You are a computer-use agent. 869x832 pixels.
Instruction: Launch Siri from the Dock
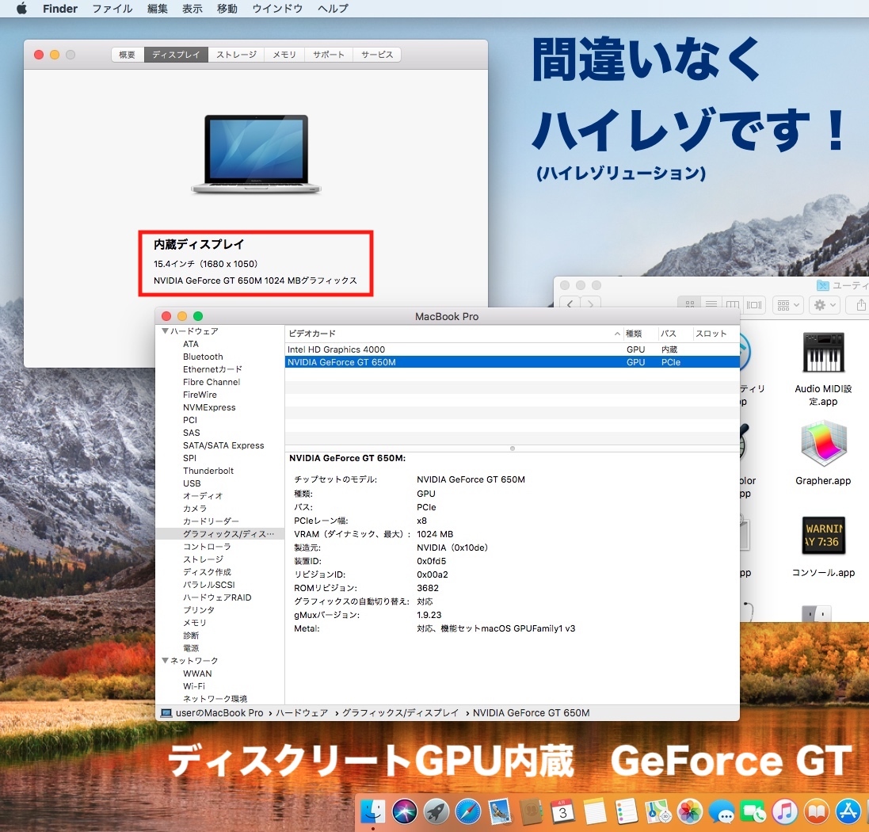pyautogui.click(x=405, y=811)
